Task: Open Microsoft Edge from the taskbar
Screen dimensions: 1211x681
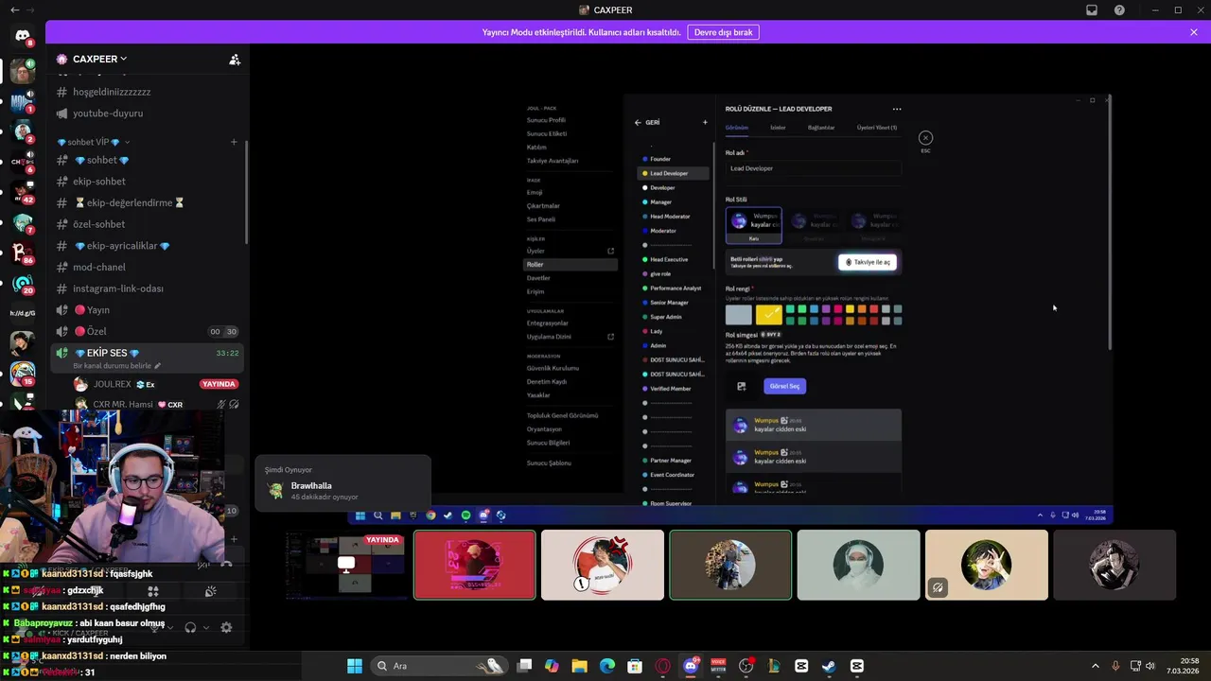Action: (x=607, y=666)
